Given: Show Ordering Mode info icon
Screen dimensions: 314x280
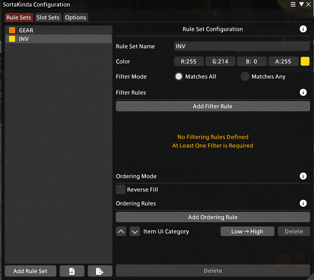Looking at the screenshot, I should click(x=303, y=176).
